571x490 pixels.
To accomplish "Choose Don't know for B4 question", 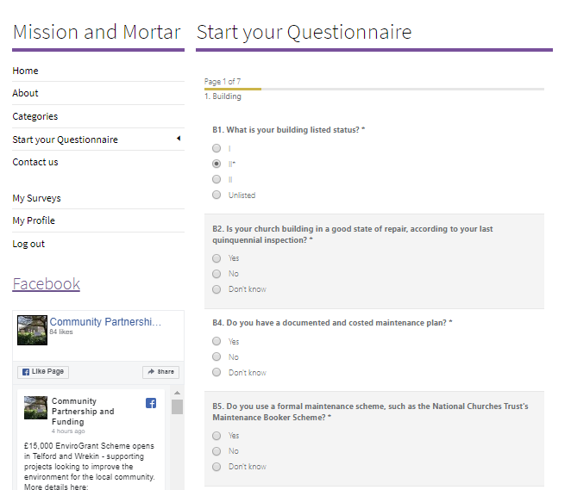I will (216, 372).
